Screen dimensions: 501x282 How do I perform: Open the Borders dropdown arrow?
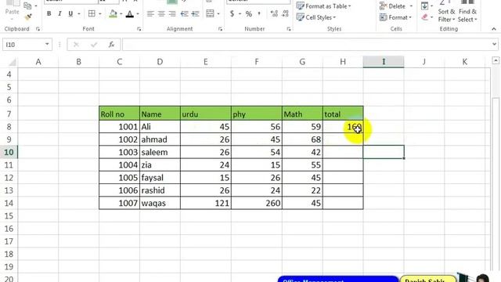click(100, 14)
